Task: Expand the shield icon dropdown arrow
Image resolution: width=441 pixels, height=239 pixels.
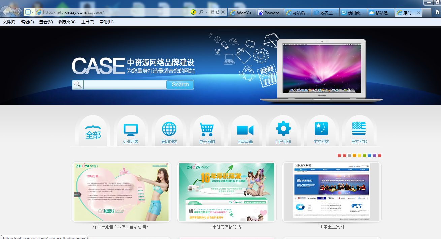Action: pos(32,12)
